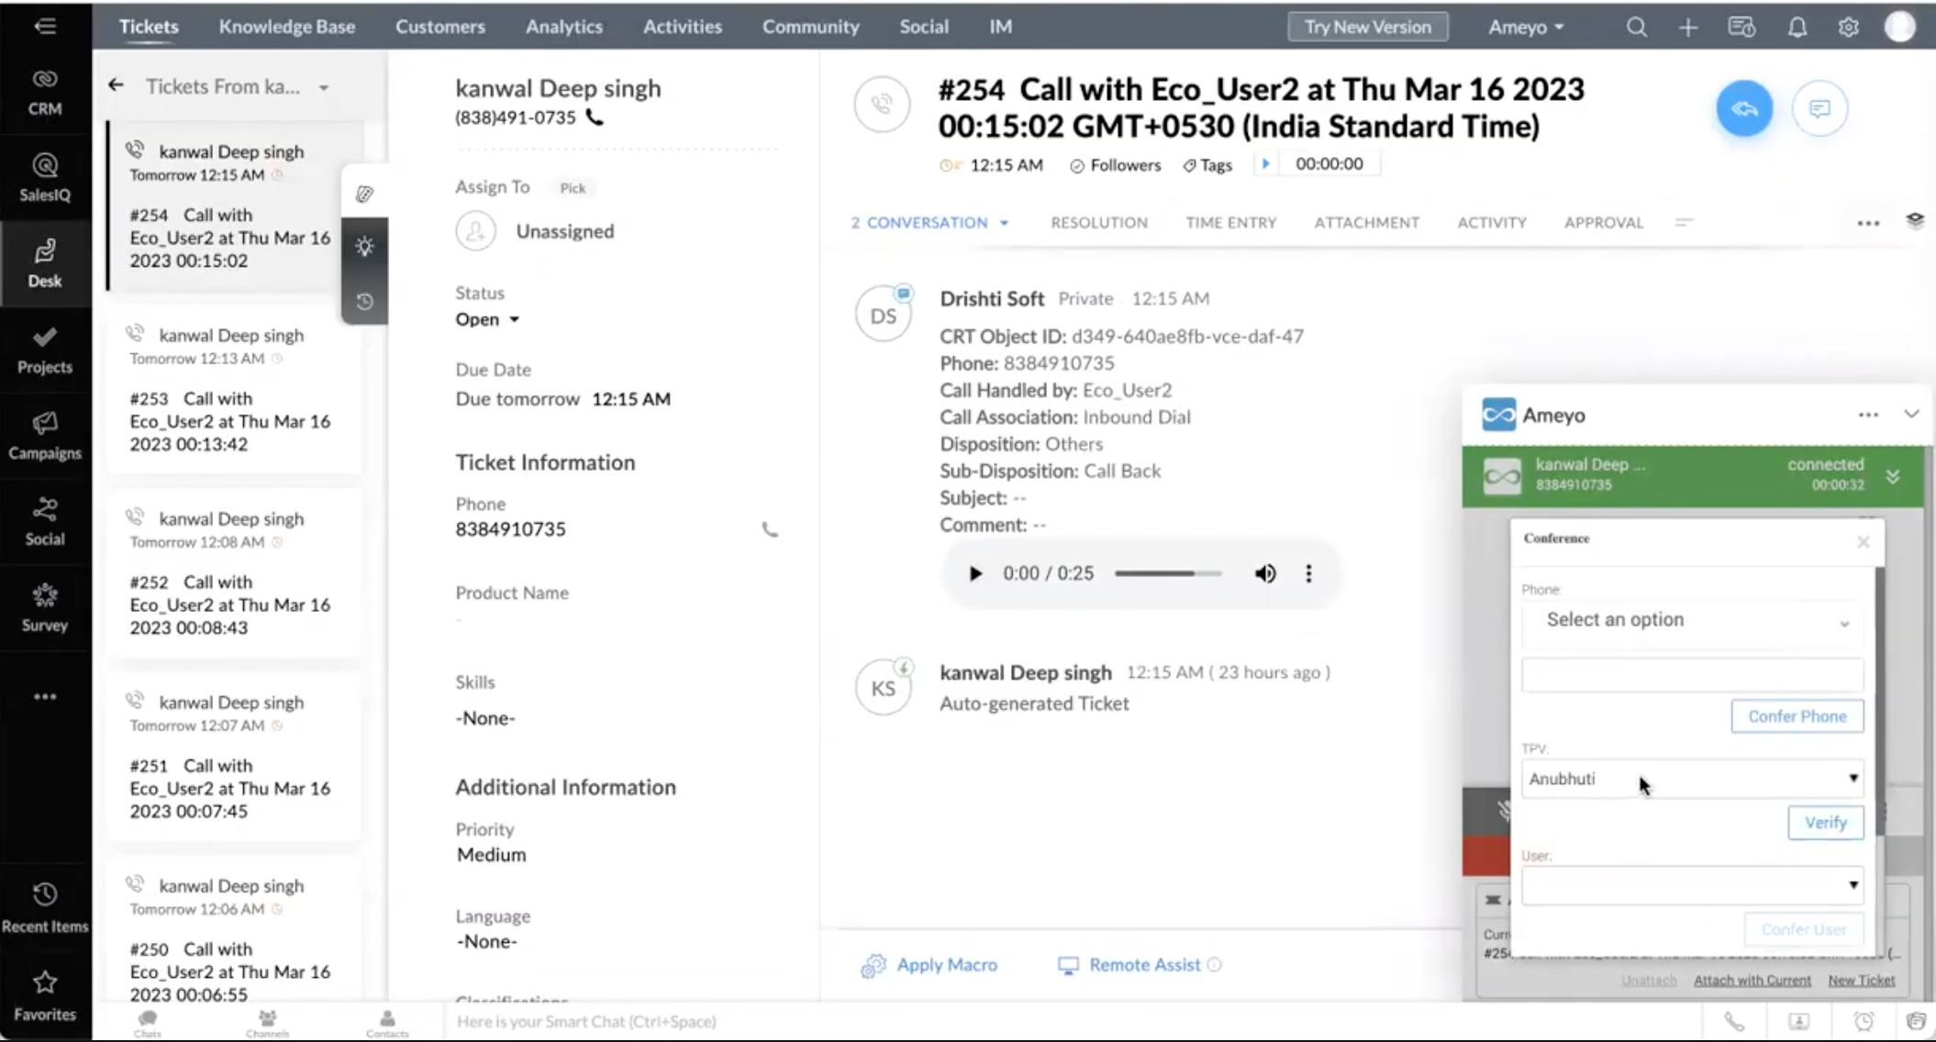Expand the Phone Select an option dropdown
Screen dimensions: 1936x1042
pyautogui.click(x=1692, y=620)
